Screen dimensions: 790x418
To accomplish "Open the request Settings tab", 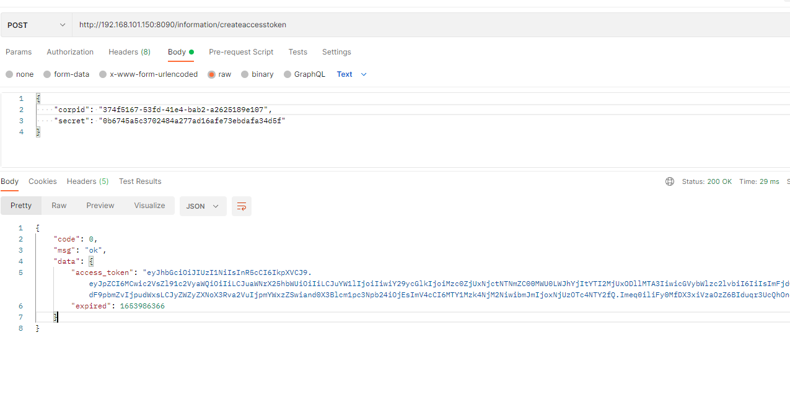I will click(336, 52).
